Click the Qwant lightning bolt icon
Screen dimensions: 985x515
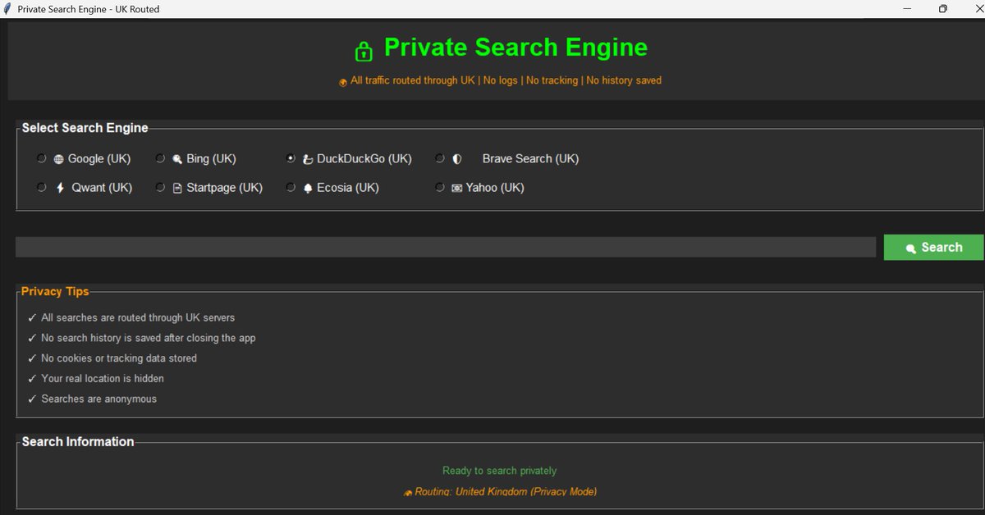tap(59, 188)
